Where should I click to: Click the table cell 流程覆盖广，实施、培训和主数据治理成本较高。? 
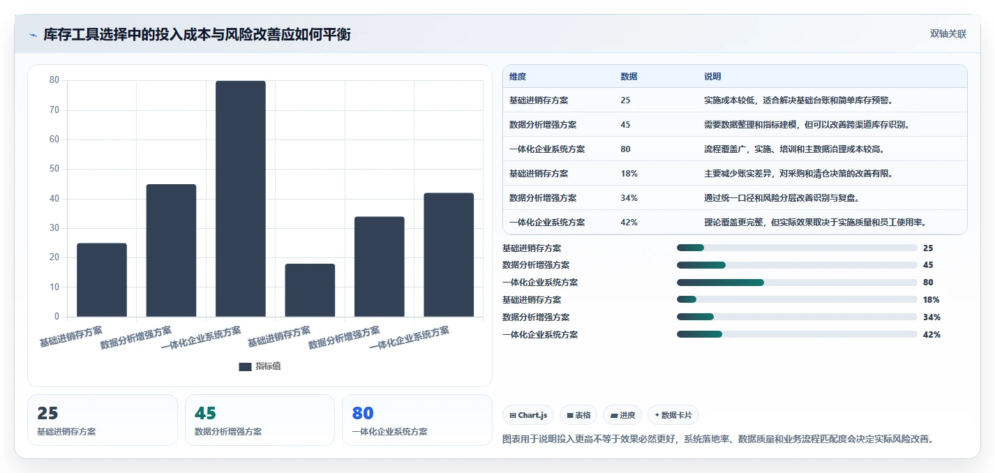794,149
